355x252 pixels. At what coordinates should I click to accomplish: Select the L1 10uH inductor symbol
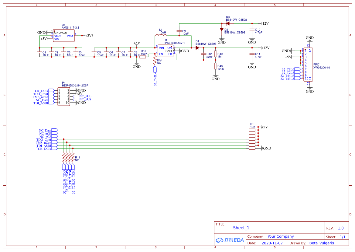(x=161, y=36)
